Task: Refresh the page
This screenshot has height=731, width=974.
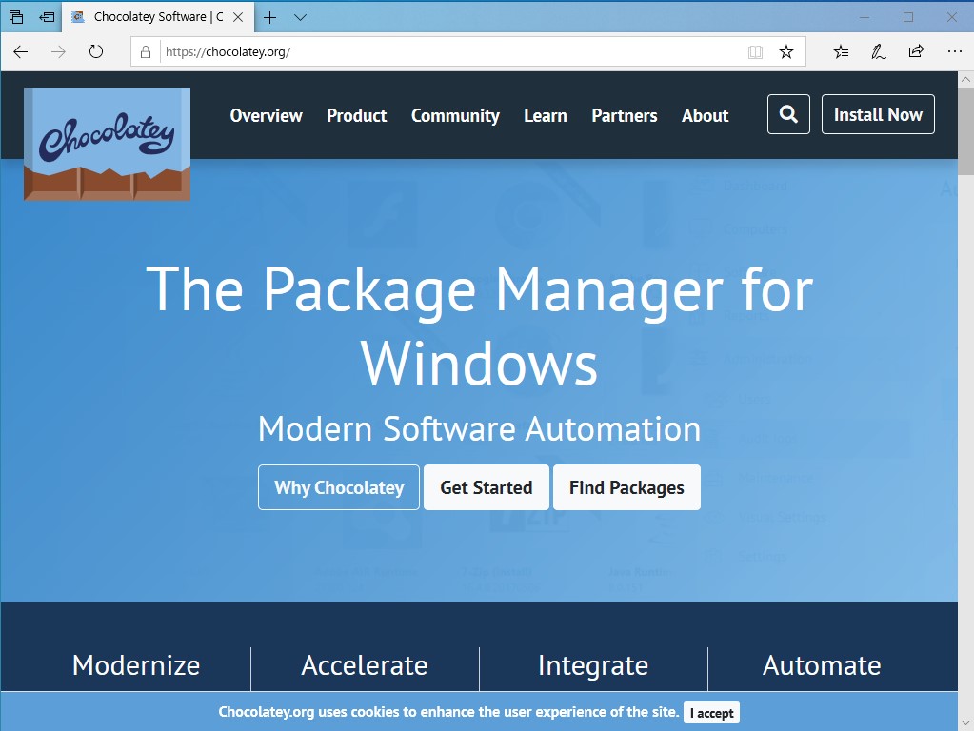Action: point(95,51)
